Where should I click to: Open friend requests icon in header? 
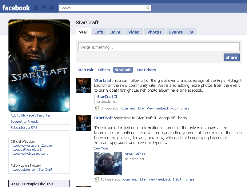(36, 8)
